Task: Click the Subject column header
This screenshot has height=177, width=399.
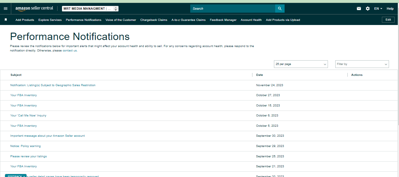Action: [16, 75]
